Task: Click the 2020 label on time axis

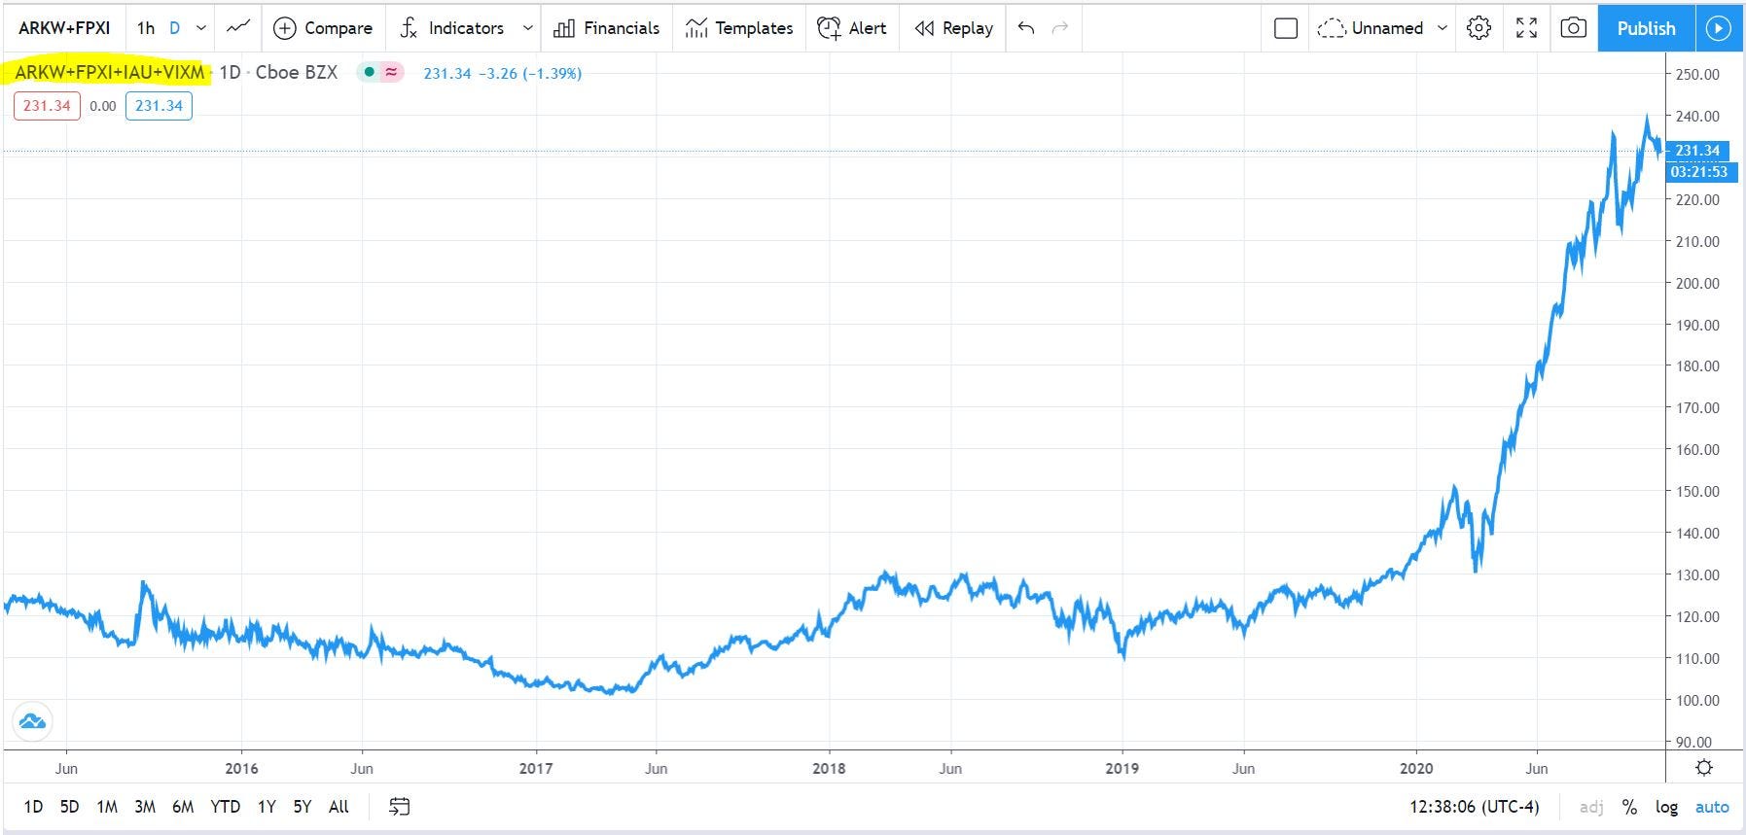Action: coord(1416,768)
